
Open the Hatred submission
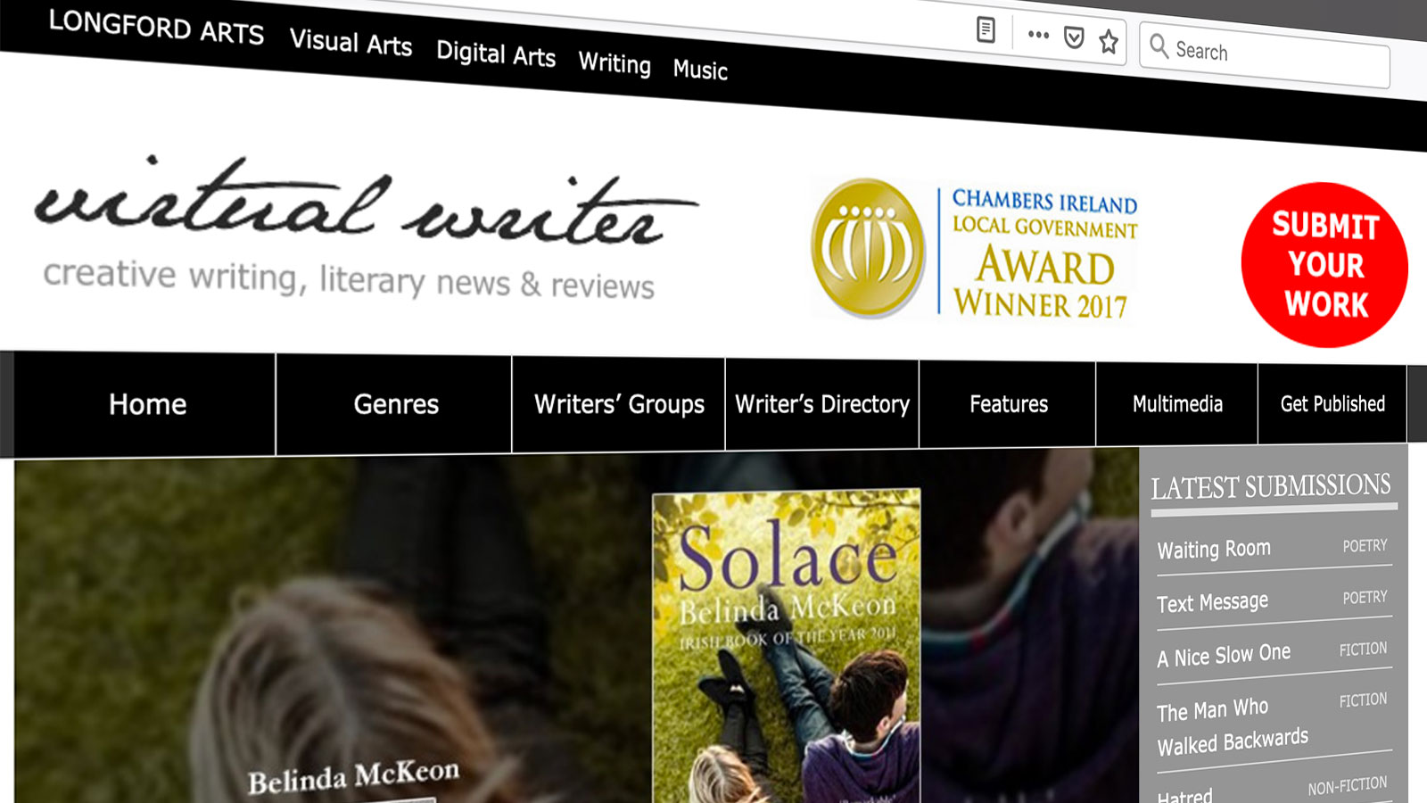coord(1184,794)
